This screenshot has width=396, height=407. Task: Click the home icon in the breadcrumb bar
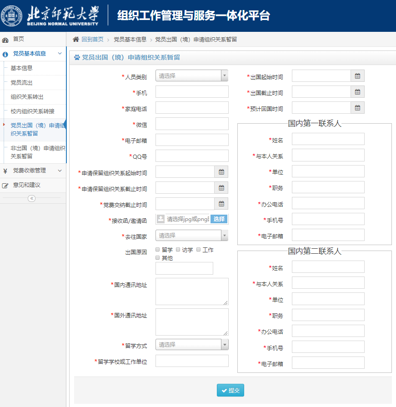[75, 40]
